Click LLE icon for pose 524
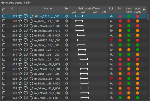150x101 pixels. point(111,31)
